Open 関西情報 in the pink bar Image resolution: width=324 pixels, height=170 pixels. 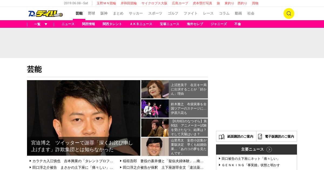click(x=89, y=24)
